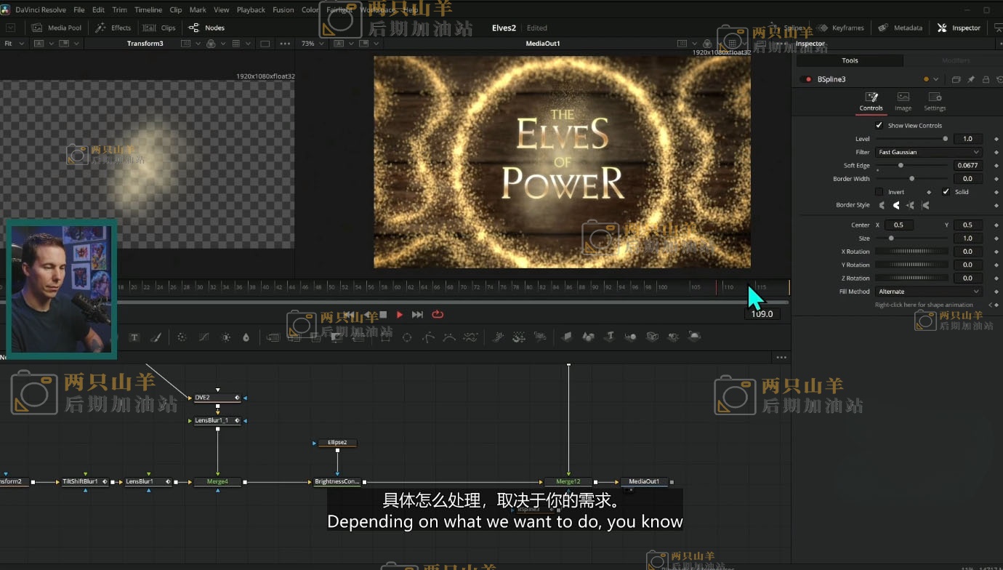Image resolution: width=1003 pixels, height=570 pixels.
Task: Open the Filter Fast Gaussian dropdown
Action: point(928,152)
